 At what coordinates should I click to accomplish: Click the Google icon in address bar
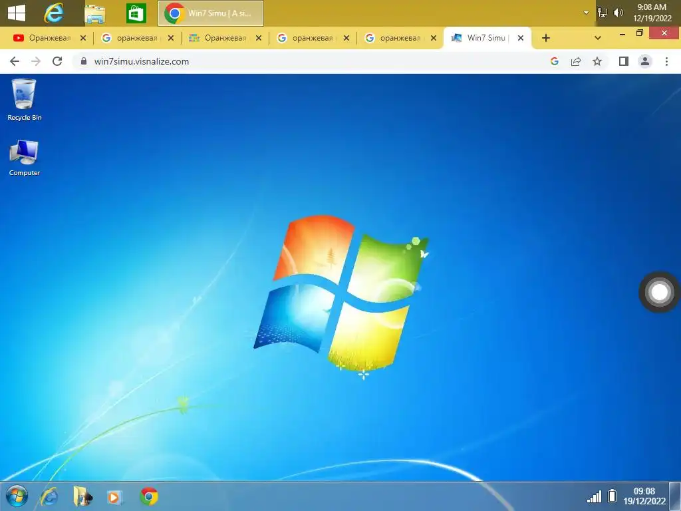pos(555,61)
